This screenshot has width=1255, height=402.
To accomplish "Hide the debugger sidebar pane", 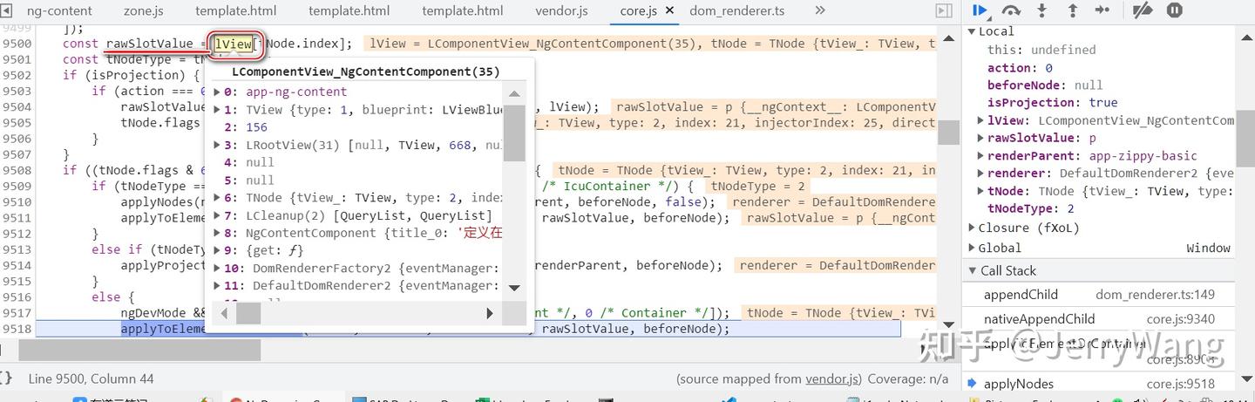I will pyautogui.click(x=943, y=10).
